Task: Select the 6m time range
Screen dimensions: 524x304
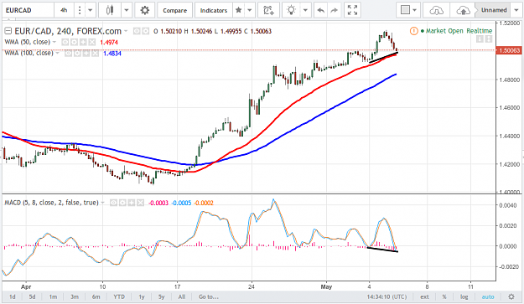Action: coord(96,296)
